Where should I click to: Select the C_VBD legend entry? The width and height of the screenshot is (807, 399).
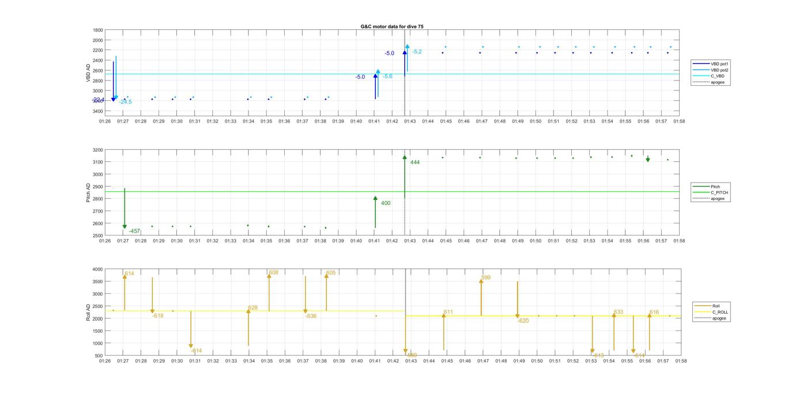pos(709,76)
